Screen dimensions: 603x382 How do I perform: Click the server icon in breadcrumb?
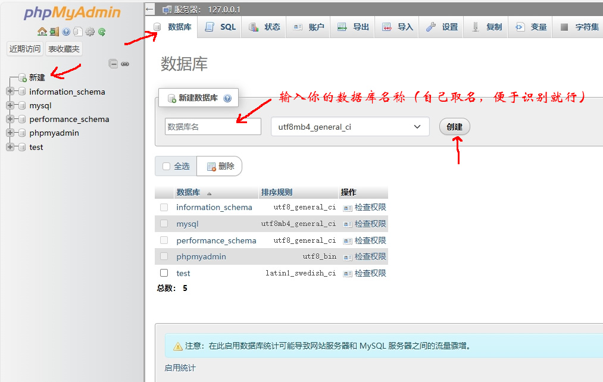click(x=167, y=10)
